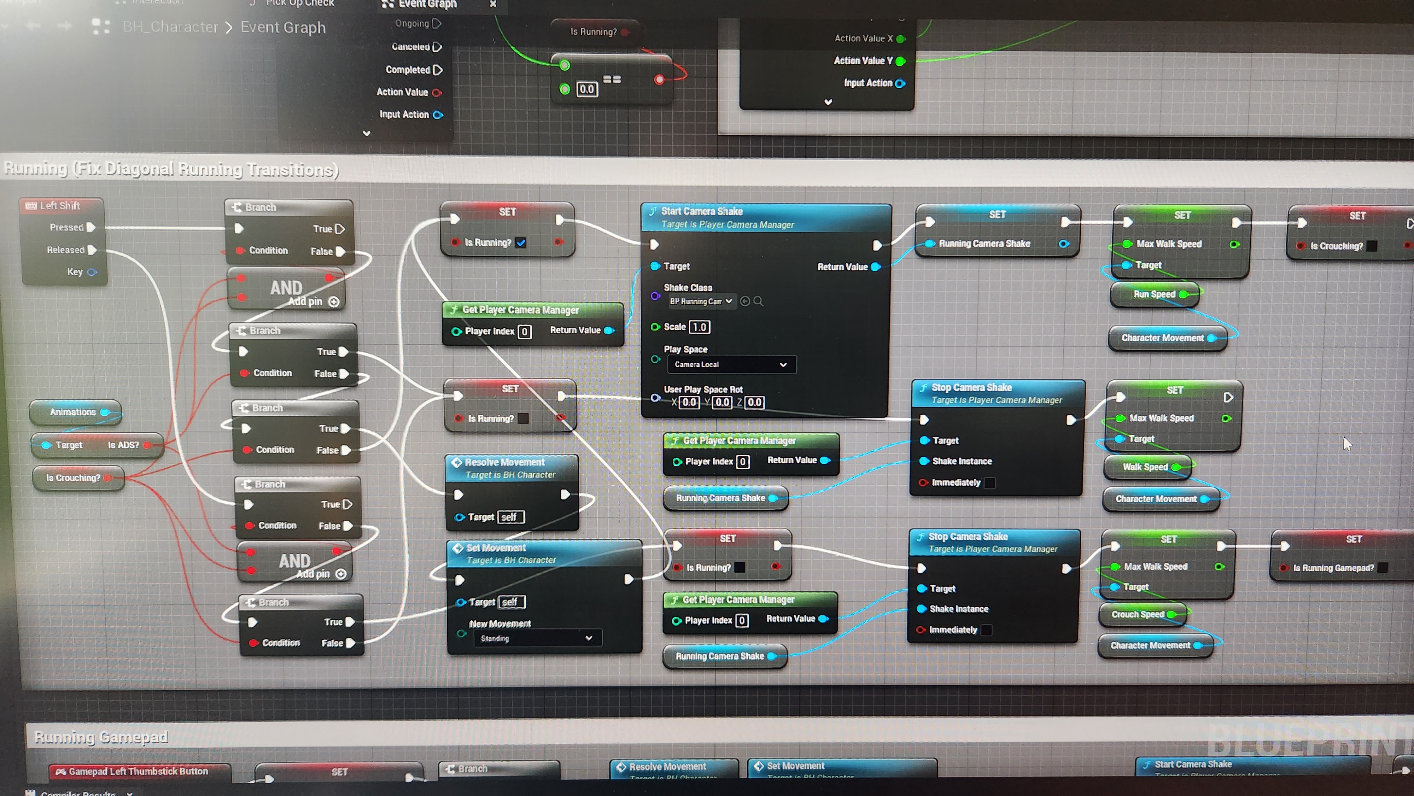
Task: Click BH_Character breadcrumb link
Action: pyautogui.click(x=170, y=27)
